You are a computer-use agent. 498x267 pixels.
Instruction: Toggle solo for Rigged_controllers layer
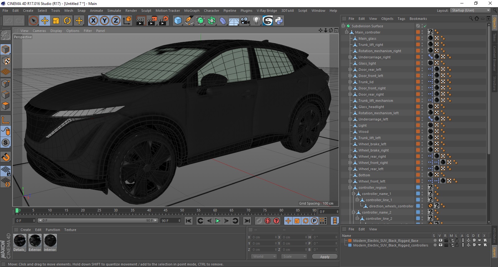[435, 245]
